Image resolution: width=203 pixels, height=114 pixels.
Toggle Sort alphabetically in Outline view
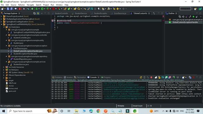(183, 17)
